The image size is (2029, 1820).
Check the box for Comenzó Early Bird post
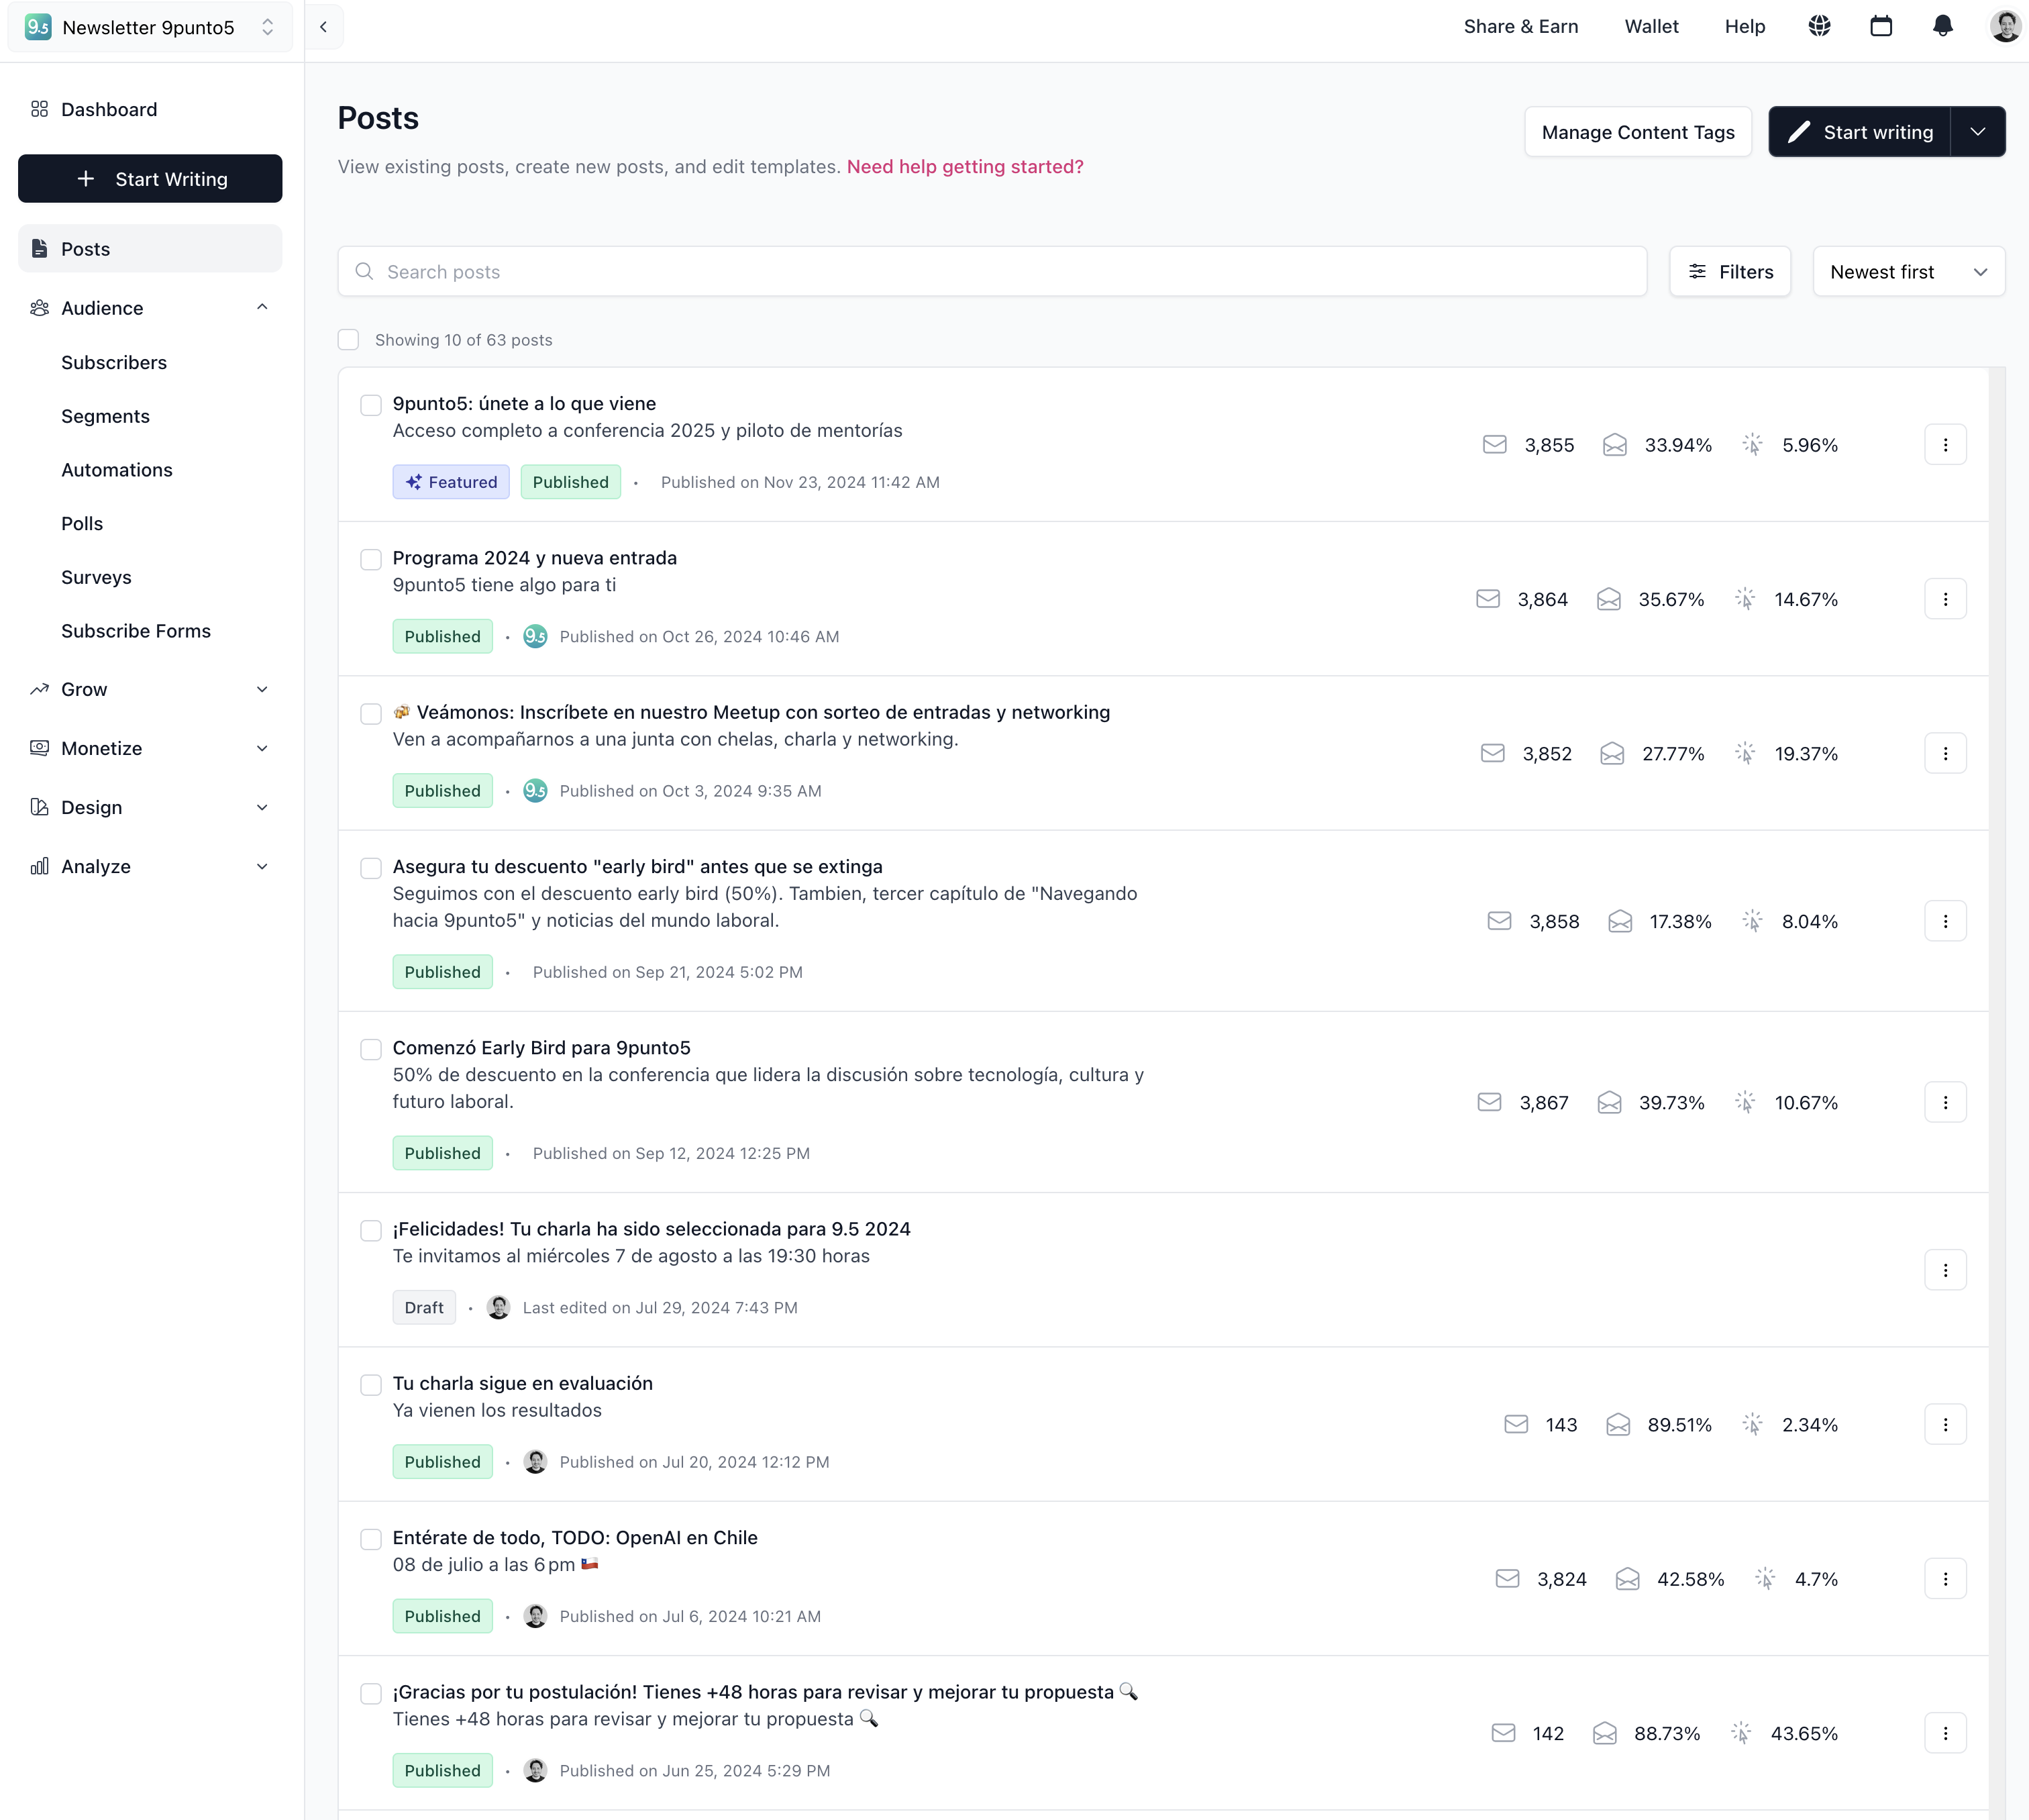[x=371, y=1049]
